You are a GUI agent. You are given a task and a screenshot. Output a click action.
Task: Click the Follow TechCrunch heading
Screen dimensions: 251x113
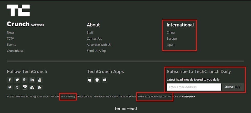[x=27, y=71]
